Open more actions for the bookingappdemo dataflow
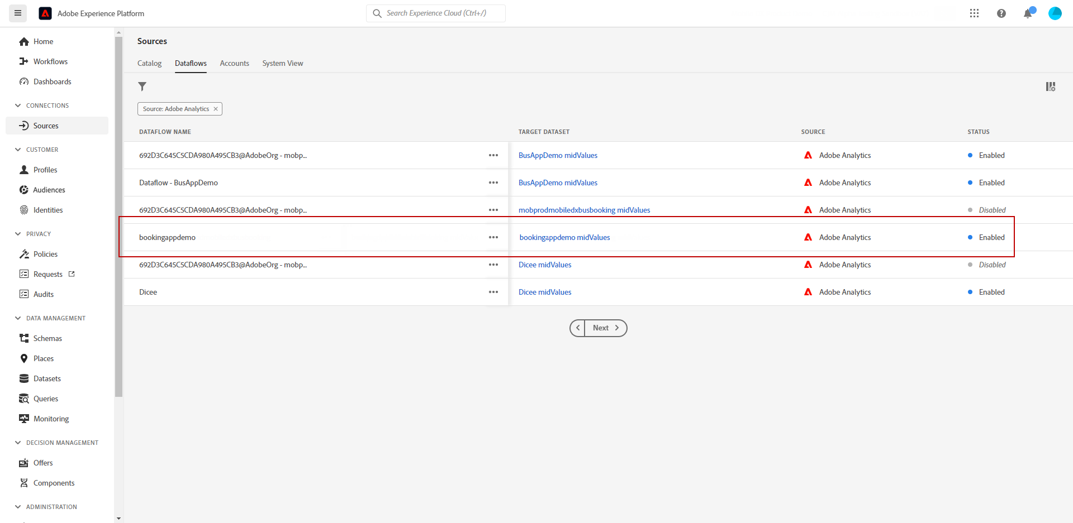 [493, 237]
